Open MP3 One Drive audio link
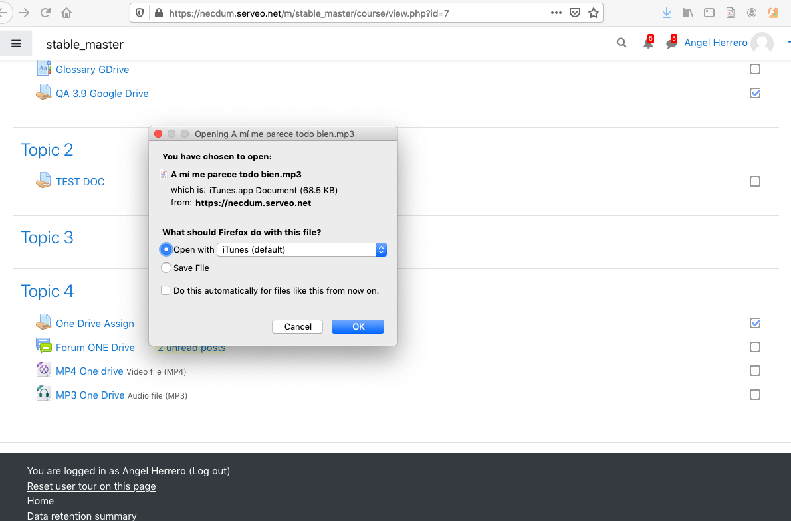The width and height of the screenshot is (791, 521). click(90, 395)
